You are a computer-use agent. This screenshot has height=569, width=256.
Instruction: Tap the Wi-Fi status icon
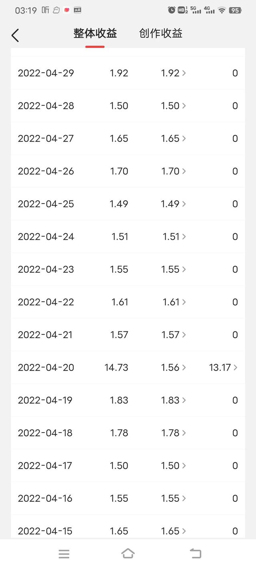pyautogui.click(x=222, y=10)
